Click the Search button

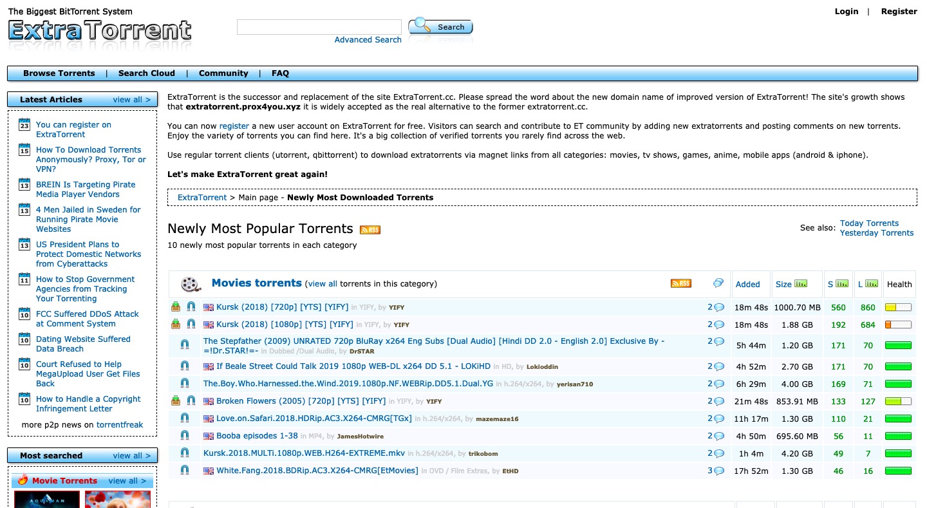441,26
